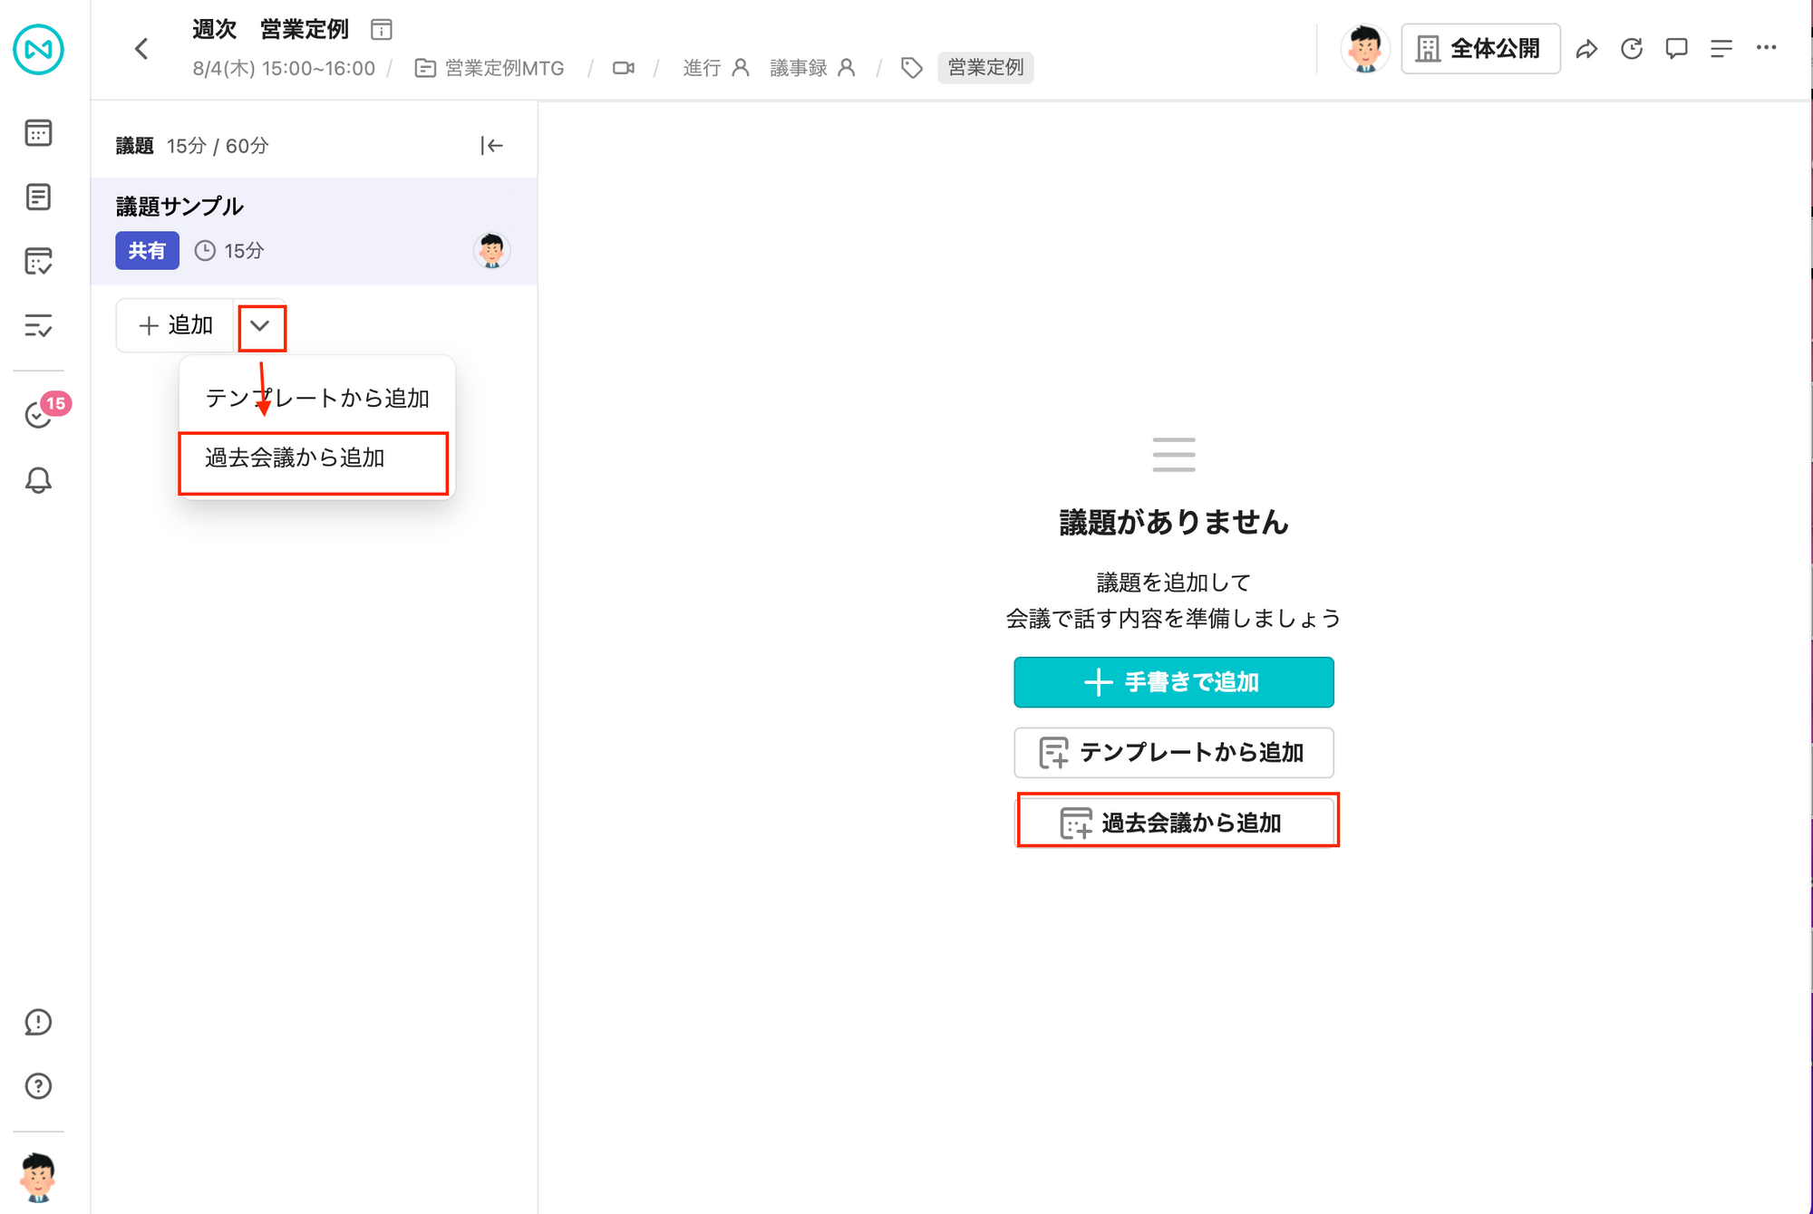The image size is (1813, 1214).
Task: Assign facilitator via 進行 person icon
Action: 741,68
